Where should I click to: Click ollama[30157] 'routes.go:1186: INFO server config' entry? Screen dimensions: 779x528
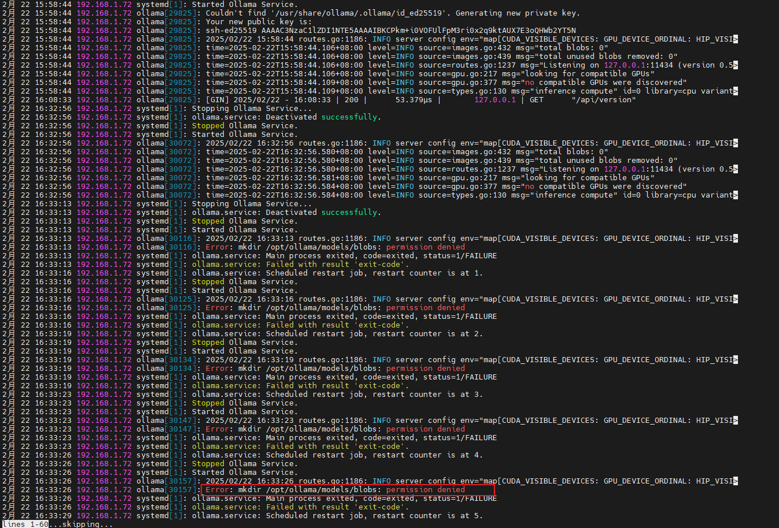[376, 481]
